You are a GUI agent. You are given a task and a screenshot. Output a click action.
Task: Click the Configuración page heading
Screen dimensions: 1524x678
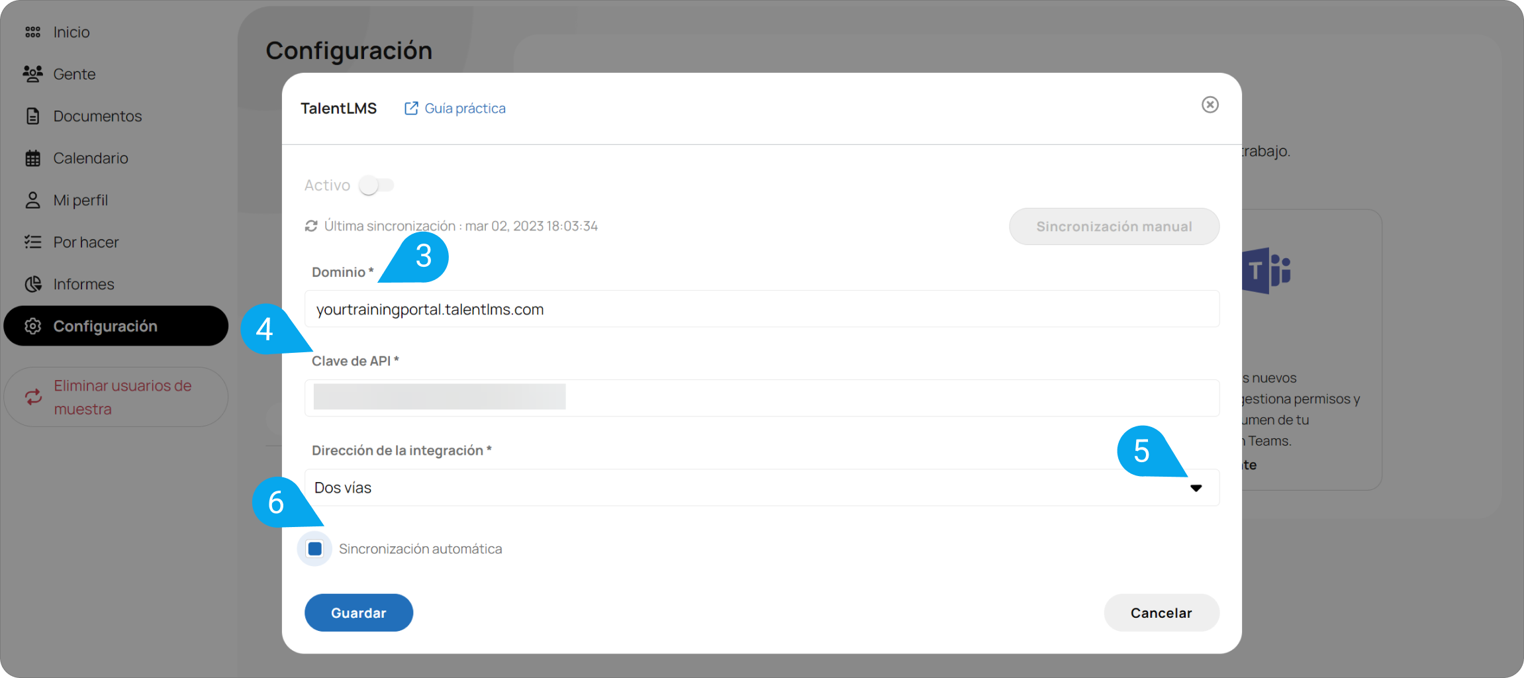[349, 50]
